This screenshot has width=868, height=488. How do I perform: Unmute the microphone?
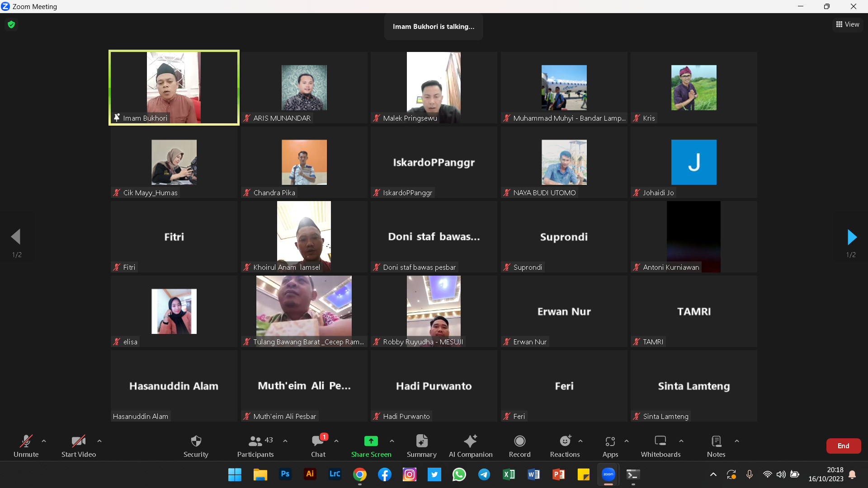(26, 441)
